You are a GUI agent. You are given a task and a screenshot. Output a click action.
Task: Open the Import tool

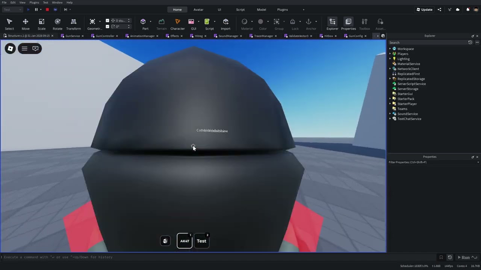click(225, 24)
